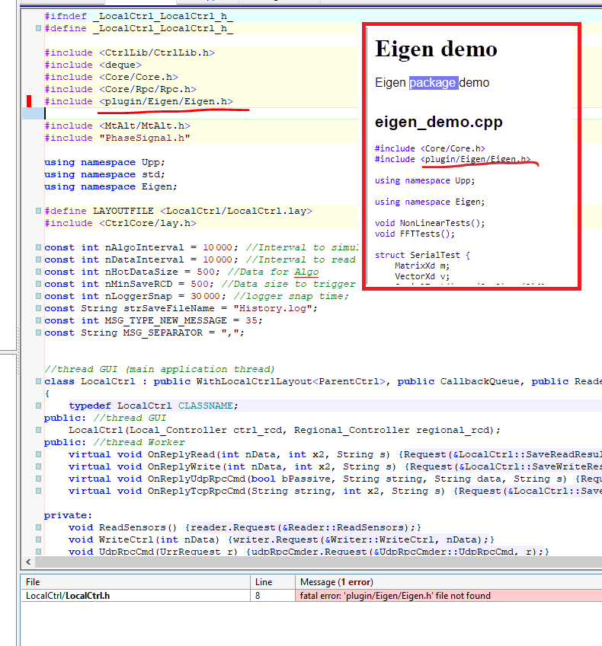Place cursor on the empty line below Eigen include
The height and width of the screenshot is (646, 602).
[x=152, y=113]
